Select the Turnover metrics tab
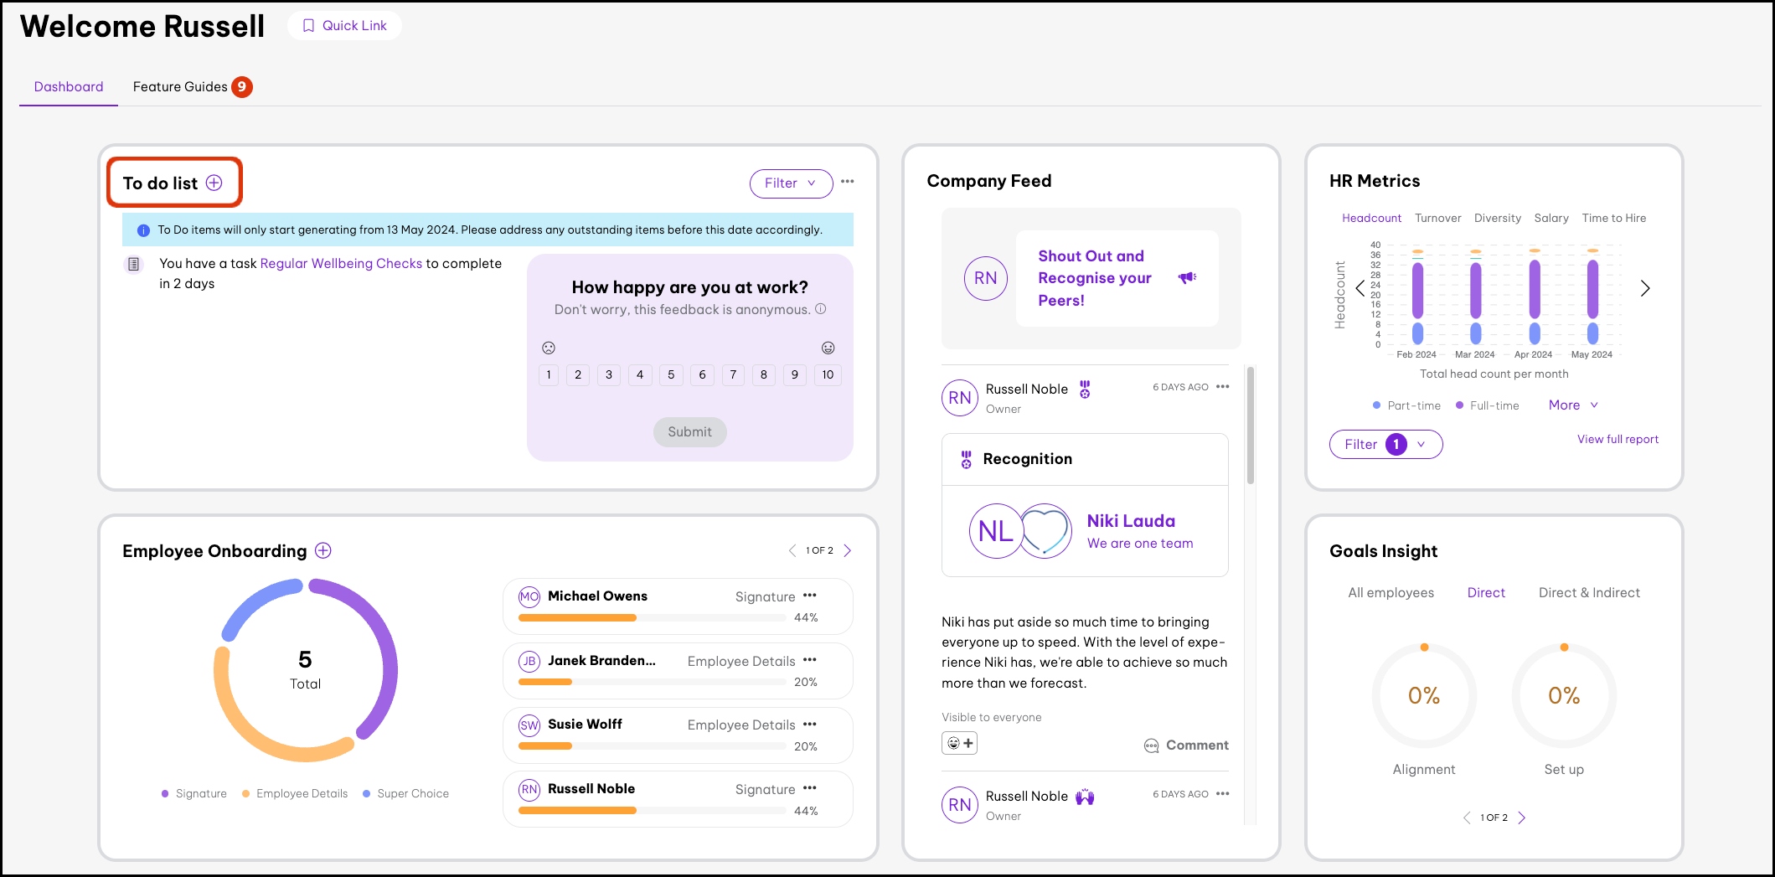This screenshot has height=877, width=1775. (1437, 218)
